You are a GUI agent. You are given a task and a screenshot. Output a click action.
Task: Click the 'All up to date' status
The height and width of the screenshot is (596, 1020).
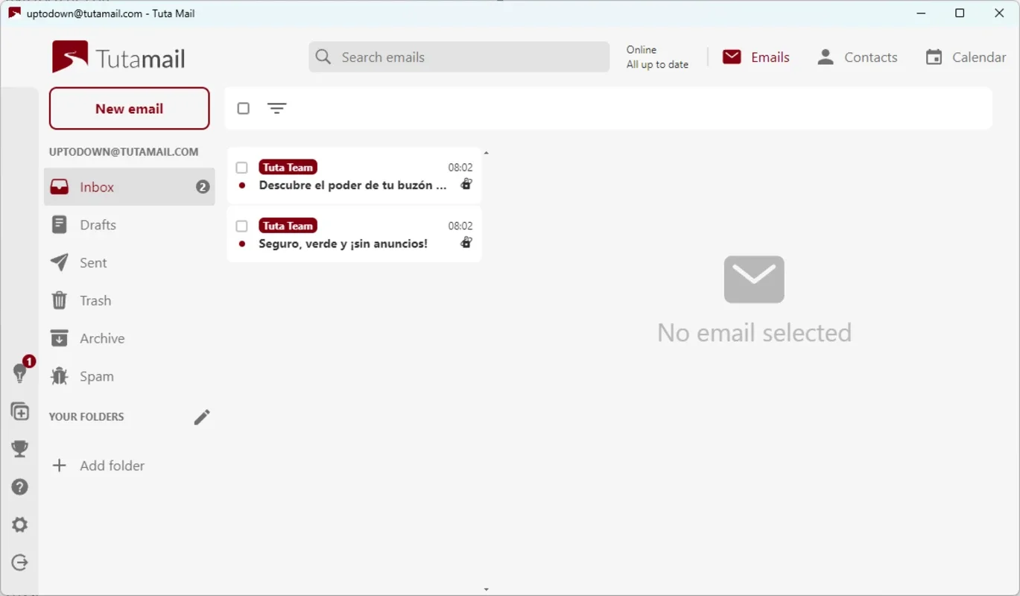(657, 65)
